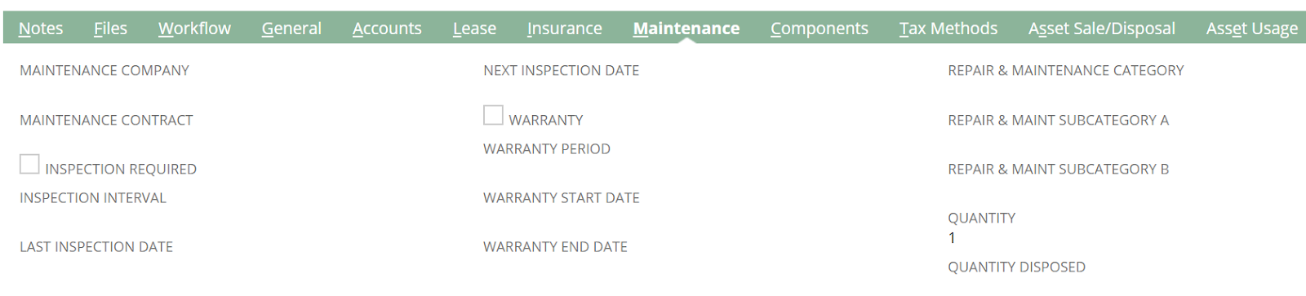Click the Last Inspection Date label

[x=96, y=247]
